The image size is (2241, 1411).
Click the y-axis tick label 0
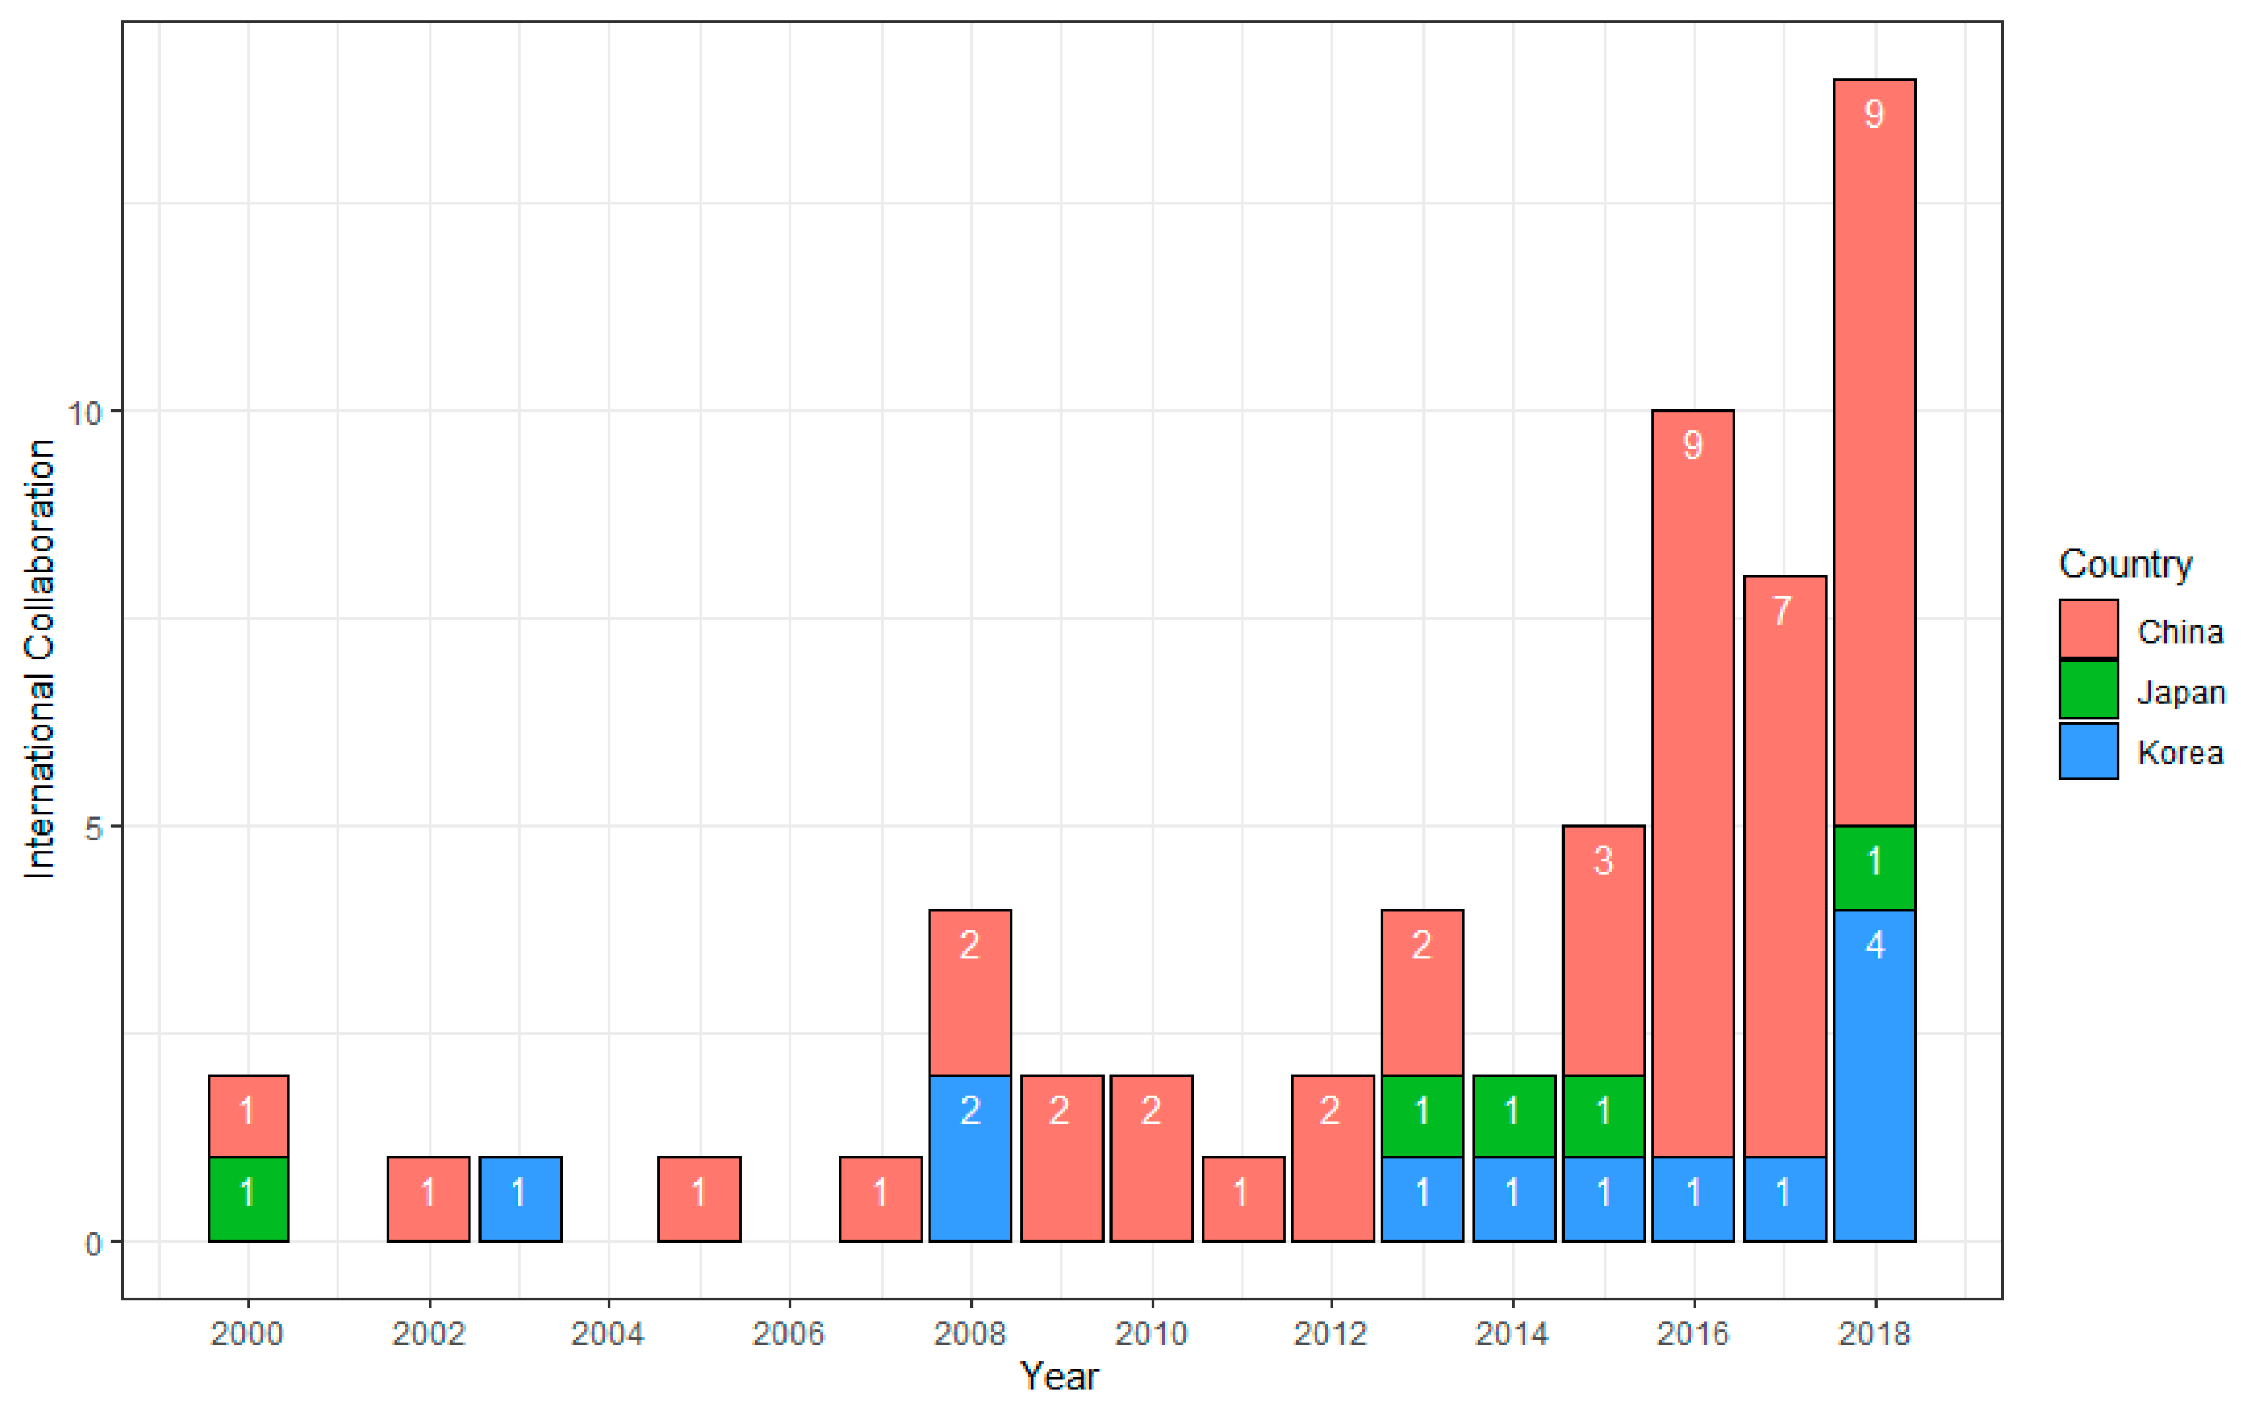93,1244
